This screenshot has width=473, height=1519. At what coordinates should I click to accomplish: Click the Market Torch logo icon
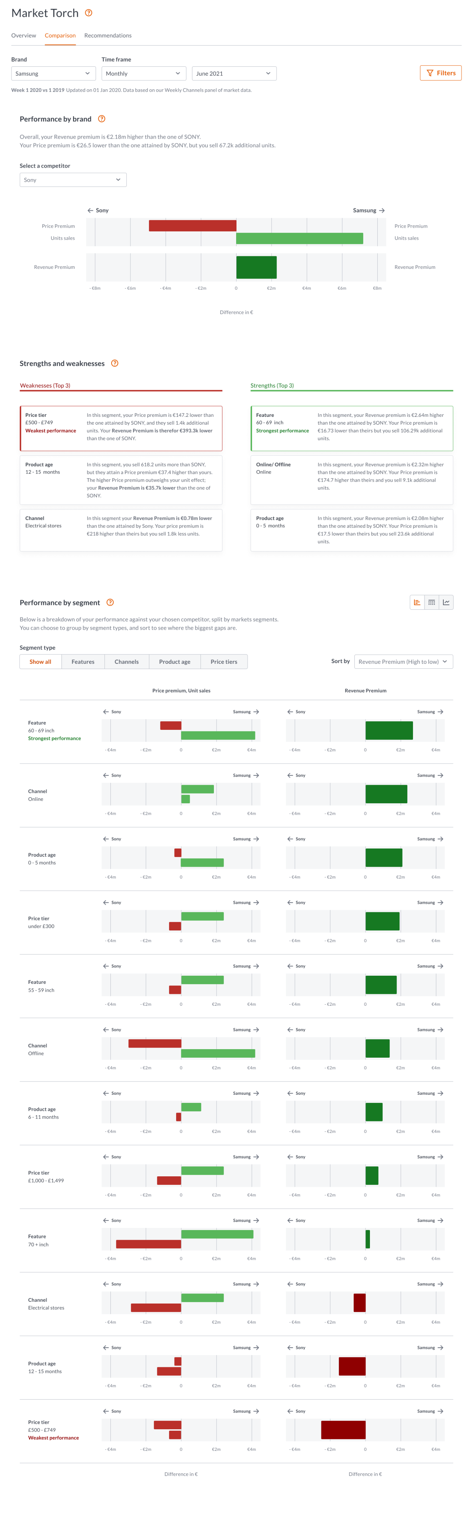[x=89, y=13]
